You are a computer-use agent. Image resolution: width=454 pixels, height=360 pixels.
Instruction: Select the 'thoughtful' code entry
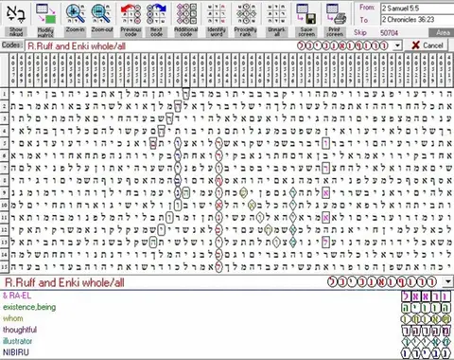[20, 330]
